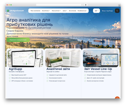
Task: Click the 'Ключові дані та прогнози' text
Action: coord(57,81)
